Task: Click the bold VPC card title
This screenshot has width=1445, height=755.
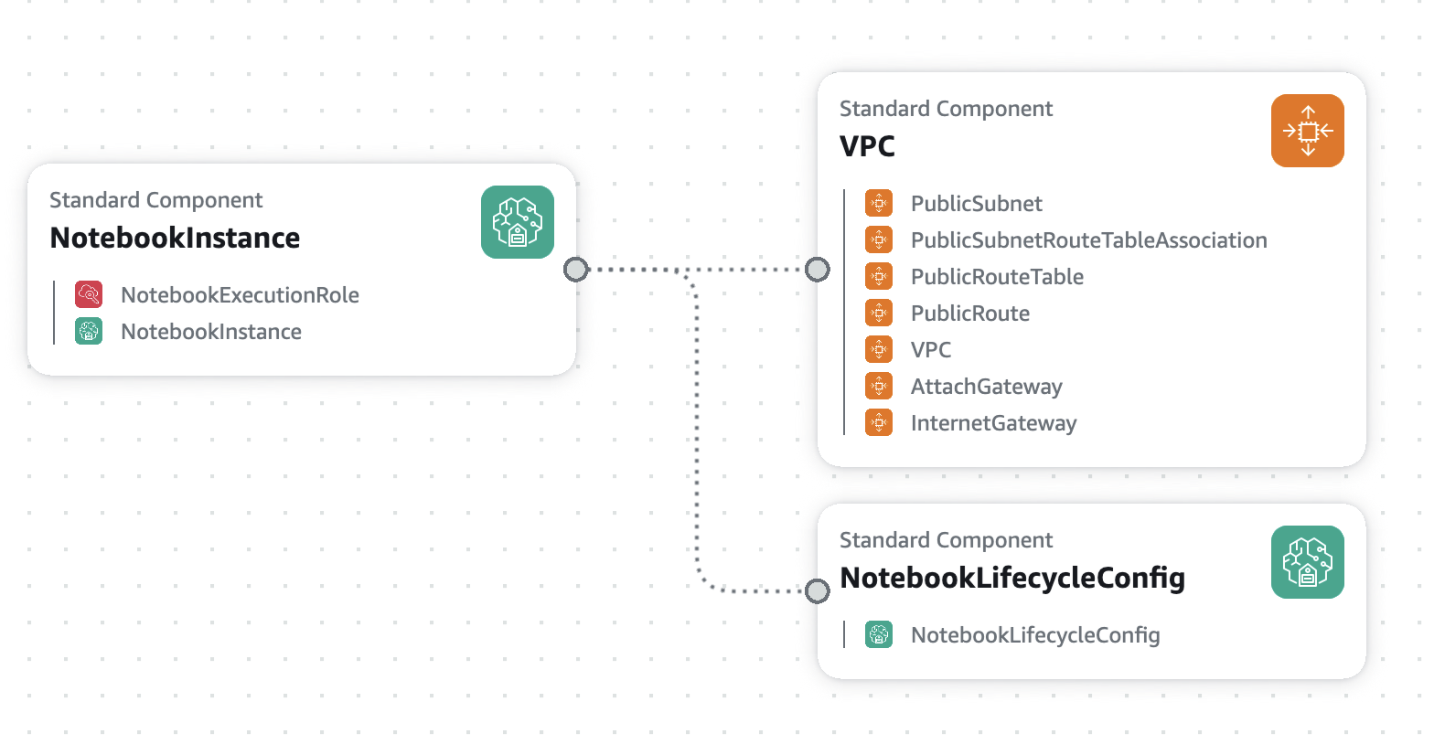Action: [867, 146]
